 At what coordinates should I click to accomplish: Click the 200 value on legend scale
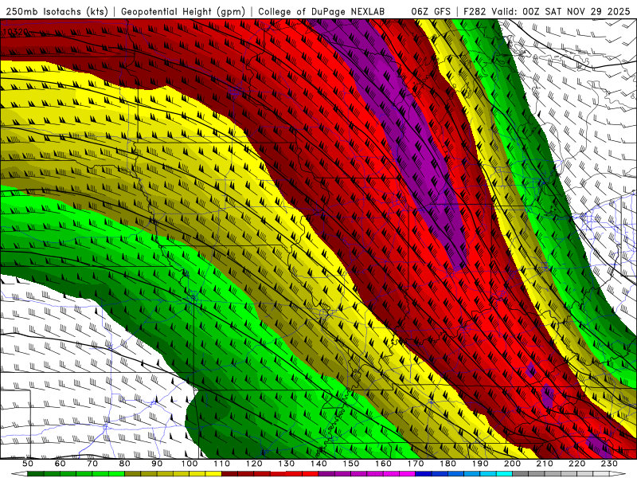coord(512,464)
